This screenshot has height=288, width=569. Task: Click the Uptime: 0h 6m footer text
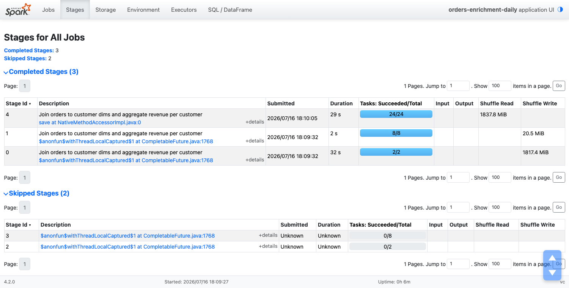[394, 282]
